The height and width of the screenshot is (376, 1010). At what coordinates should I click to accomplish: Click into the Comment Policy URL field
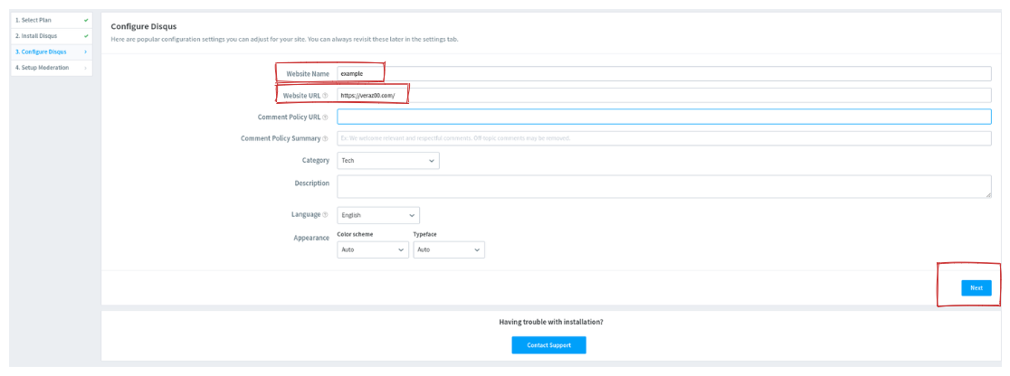(663, 117)
